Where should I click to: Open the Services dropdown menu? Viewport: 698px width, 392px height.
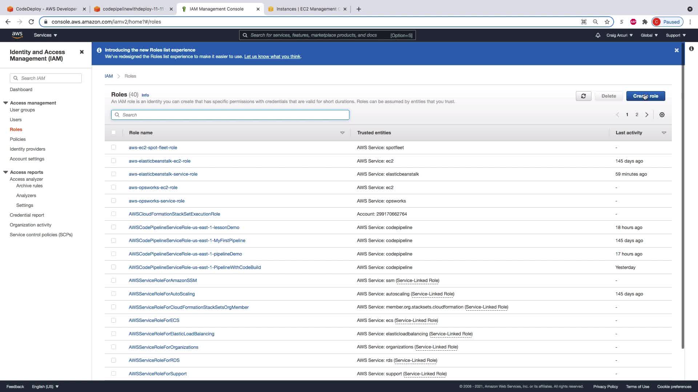(x=45, y=35)
